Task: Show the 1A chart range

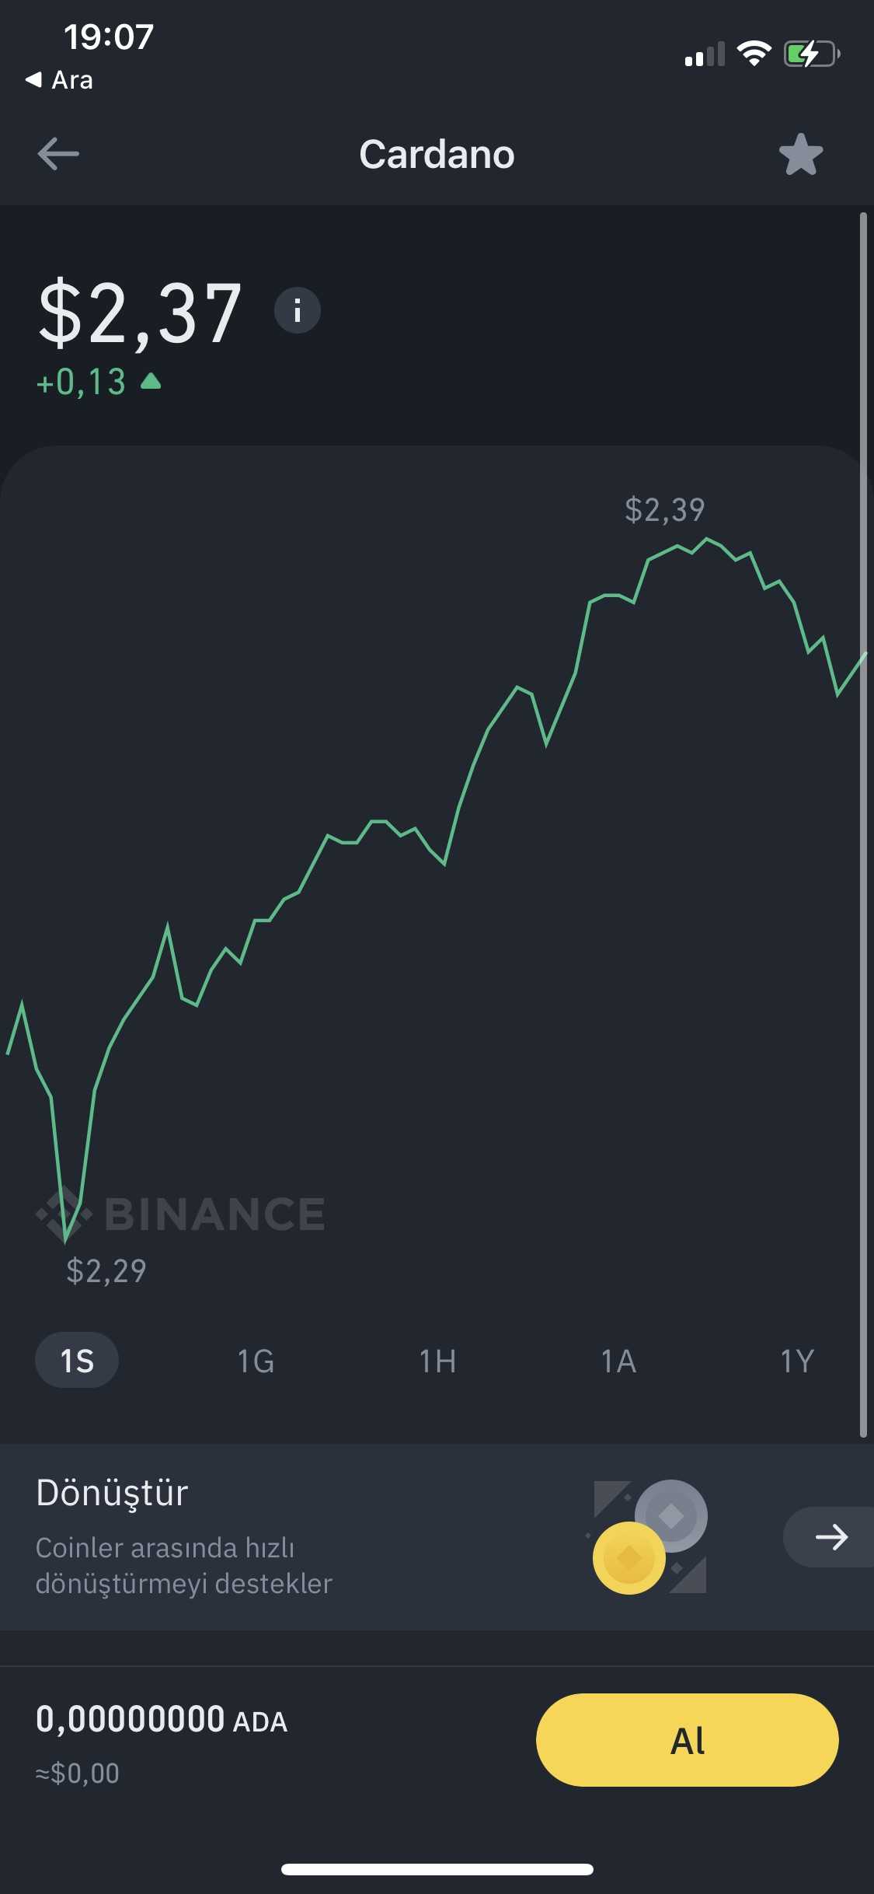Action: tap(618, 1361)
